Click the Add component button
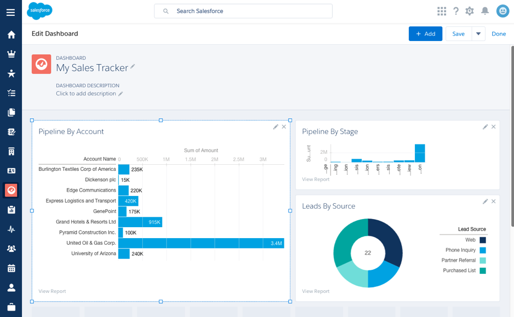The height and width of the screenshot is (317, 514). click(x=425, y=34)
